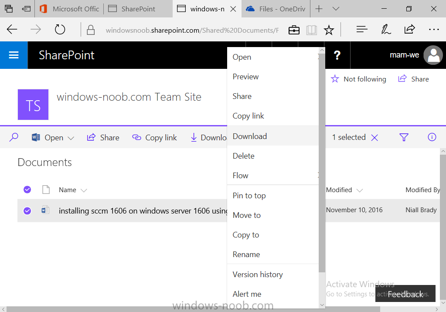The image size is (446, 312).
Task: Open a new browser tab
Action: (319, 9)
